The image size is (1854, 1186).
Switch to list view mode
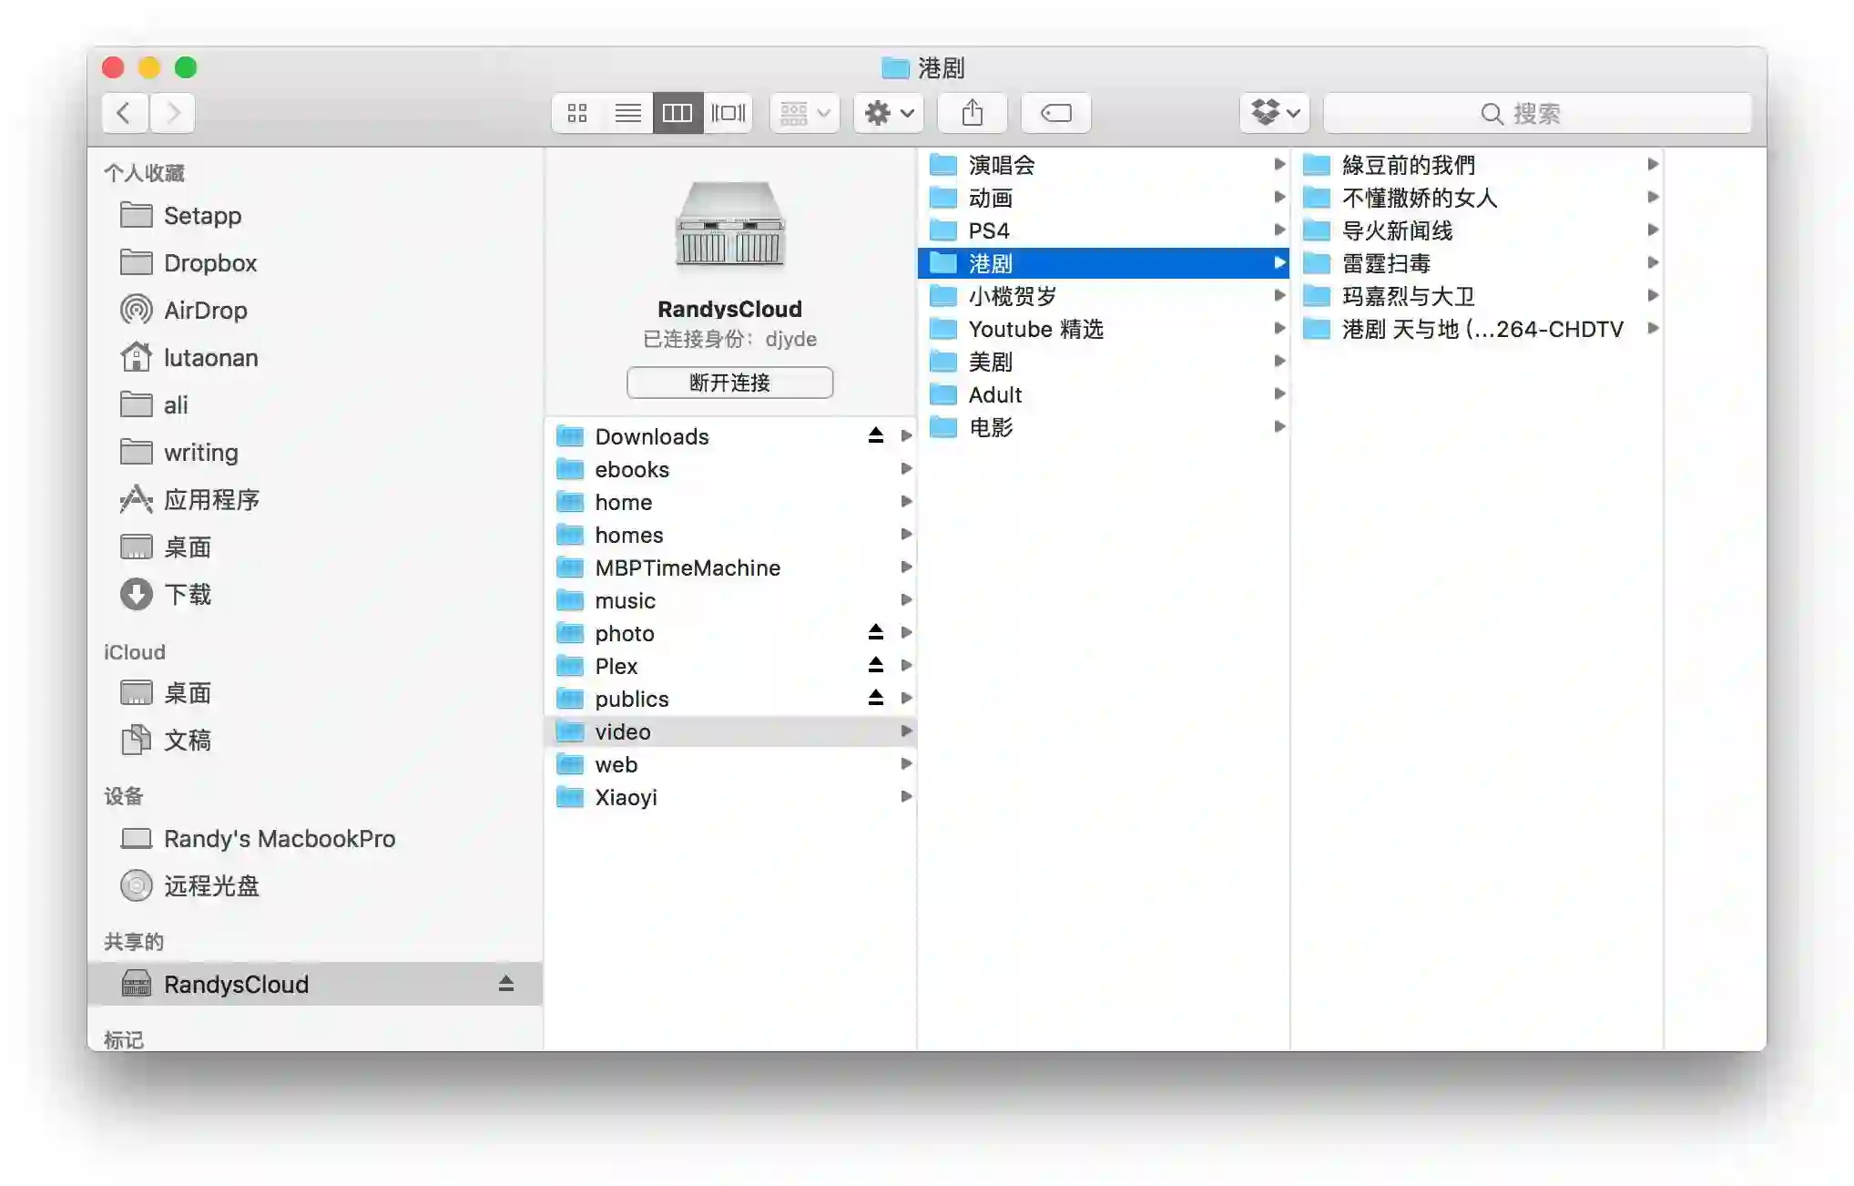627,113
